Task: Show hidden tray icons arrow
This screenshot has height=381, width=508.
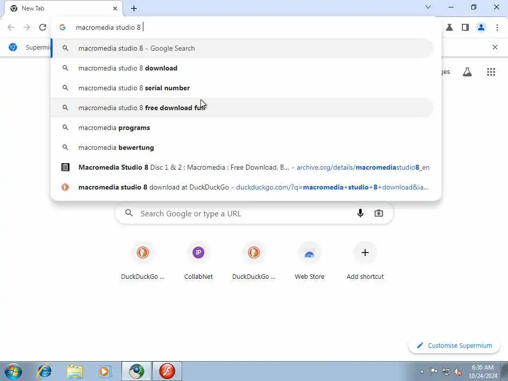Action: tap(422, 372)
